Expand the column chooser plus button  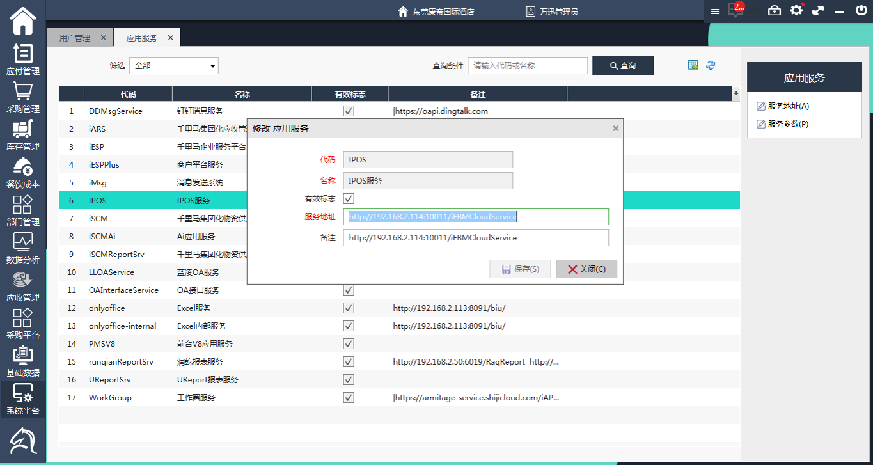point(735,94)
